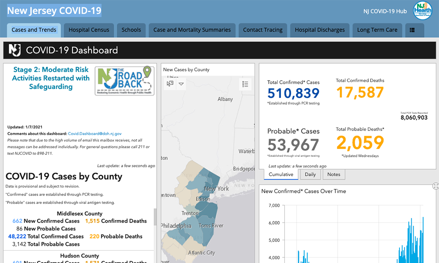This screenshot has width=439, height=263.
Task: Click Total Confirmed Cases value 510,839
Action: click(293, 93)
